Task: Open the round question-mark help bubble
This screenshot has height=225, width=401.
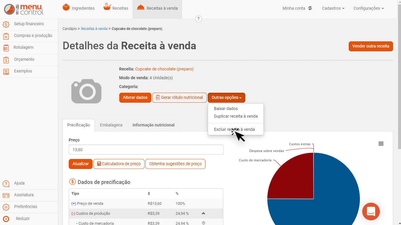Action: point(199,19)
